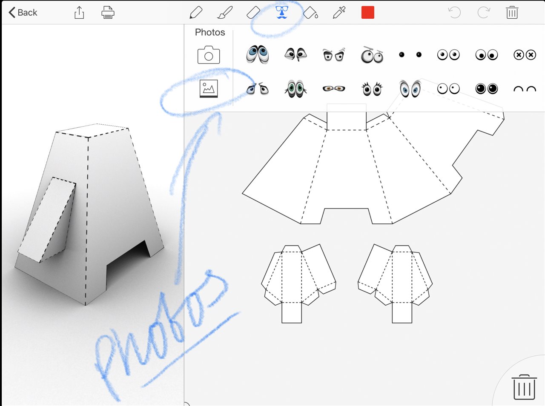Image resolution: width=545 pixels, height=406 pixels.
Task: Select the Pencil drawing tool
Action: point(196,13)
